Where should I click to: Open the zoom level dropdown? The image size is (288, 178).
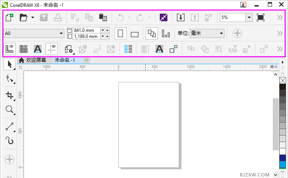click(249, 17)
